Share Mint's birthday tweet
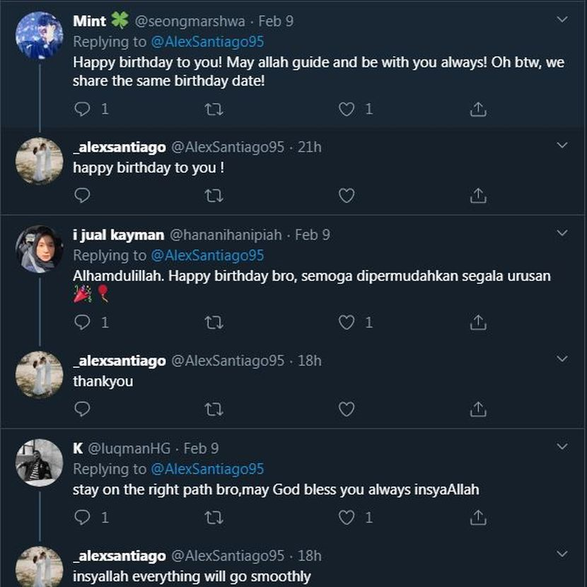587x587 pixels. 478,109
